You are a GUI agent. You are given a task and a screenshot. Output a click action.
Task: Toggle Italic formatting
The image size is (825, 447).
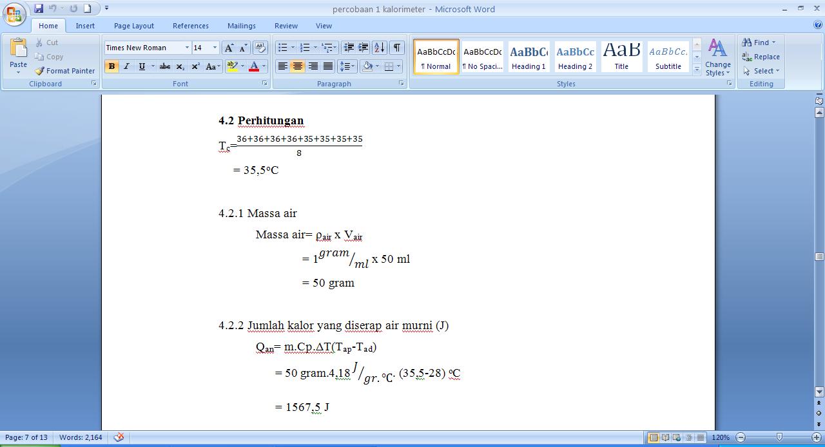tap(126, 66)
